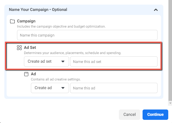
Task: Focus the Name this campaign field
Action: 87,35
